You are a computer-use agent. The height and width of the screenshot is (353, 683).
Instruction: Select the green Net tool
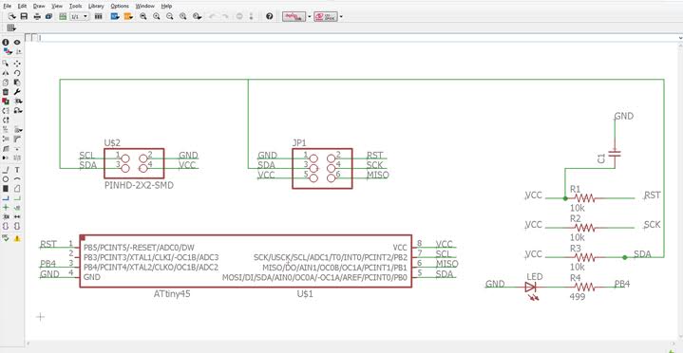pyautogui.click(x=17, y=198)
